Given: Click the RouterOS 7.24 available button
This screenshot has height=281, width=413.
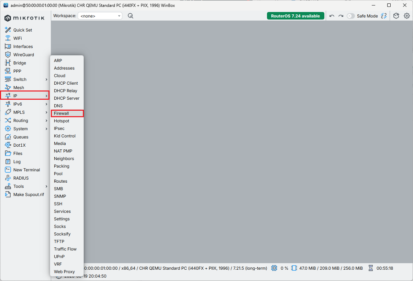Looking at the screenshot, I should pyautogui.click(x=295, y=16).
